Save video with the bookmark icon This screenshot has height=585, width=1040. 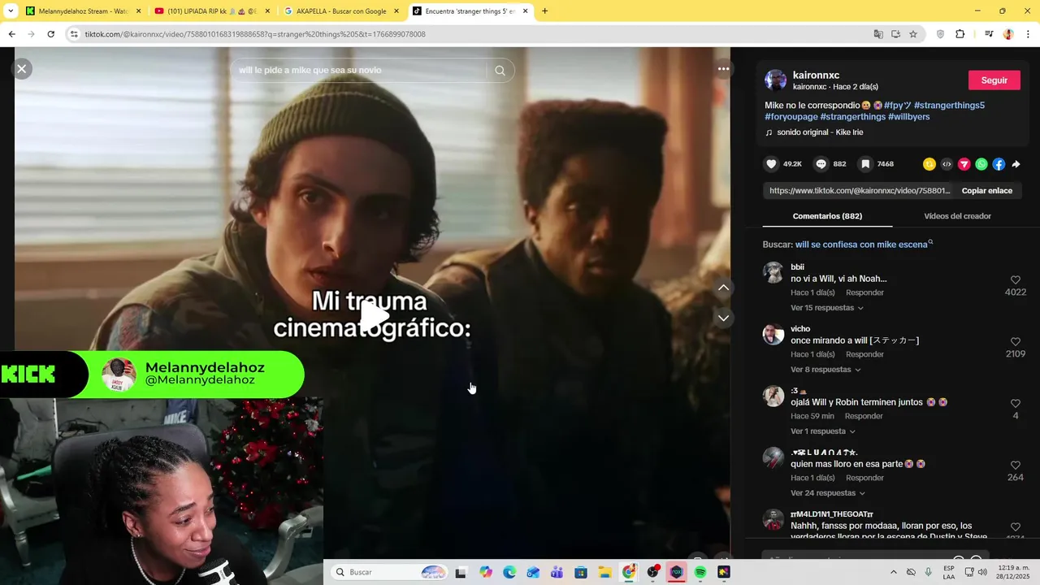865,164
